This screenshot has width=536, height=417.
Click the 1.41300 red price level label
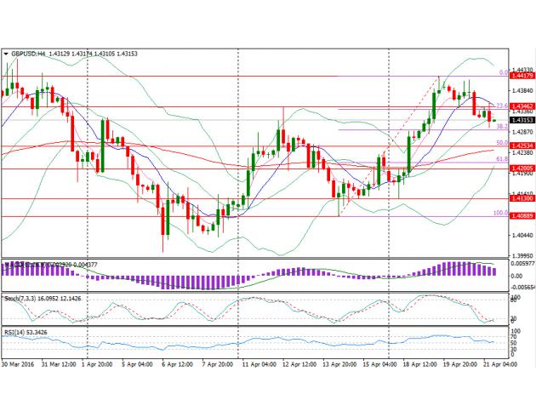coord(522,198)
